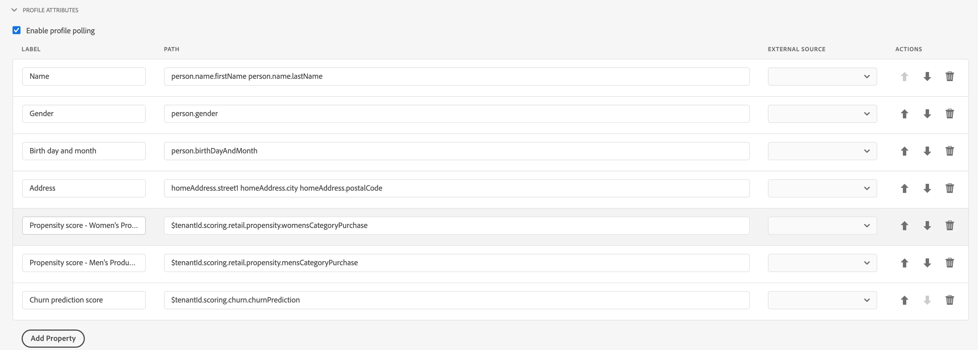
Task: Edit the person.birthDayAndMonth path field
Action: [x=457, y=151]
